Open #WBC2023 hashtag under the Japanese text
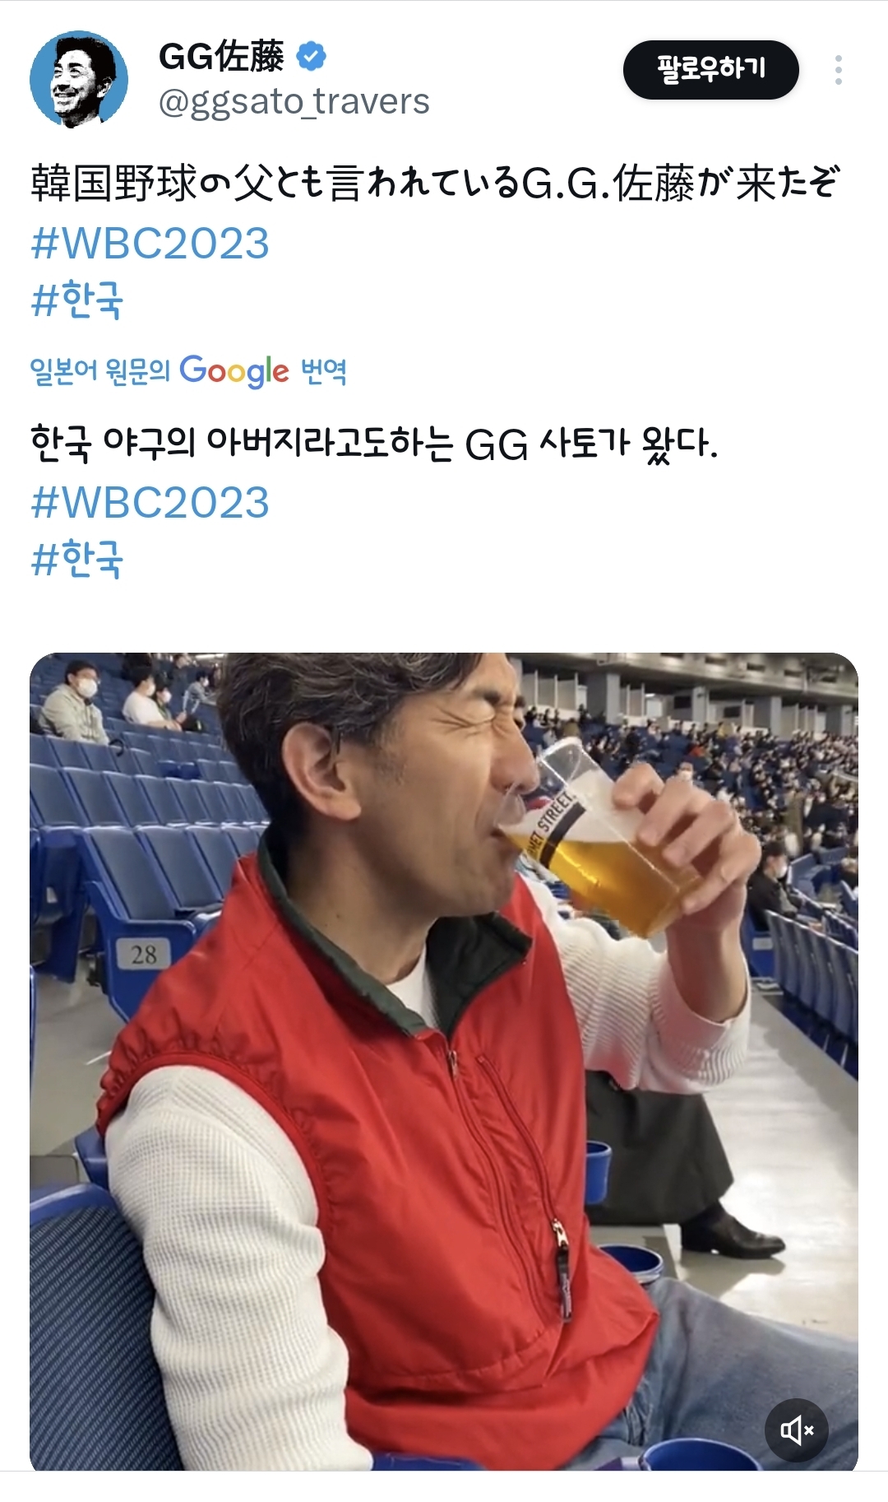The image size is (888, 1502). [150, 244]
